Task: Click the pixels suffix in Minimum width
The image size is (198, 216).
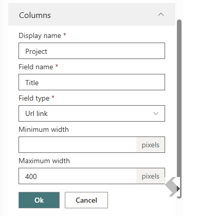Action: 150,145
